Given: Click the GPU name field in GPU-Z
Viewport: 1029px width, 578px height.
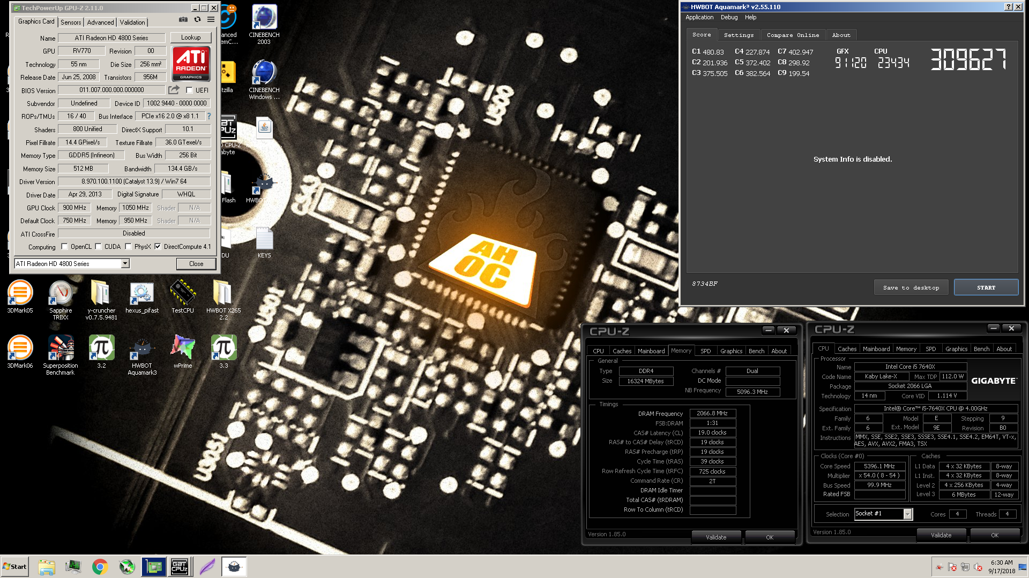Looking at the screenshot, I should 111,38.
